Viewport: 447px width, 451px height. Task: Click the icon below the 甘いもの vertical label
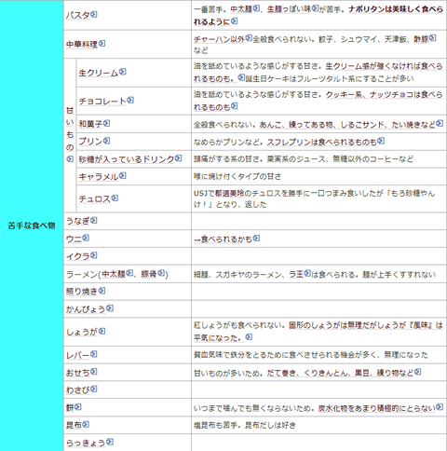[70, 158]
